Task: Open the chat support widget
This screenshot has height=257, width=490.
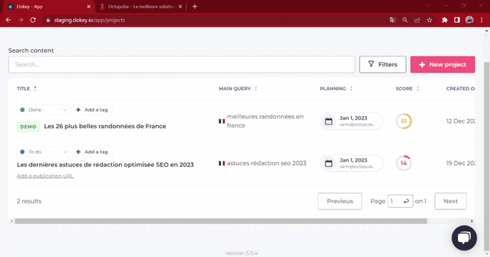Action: (464, 238)
